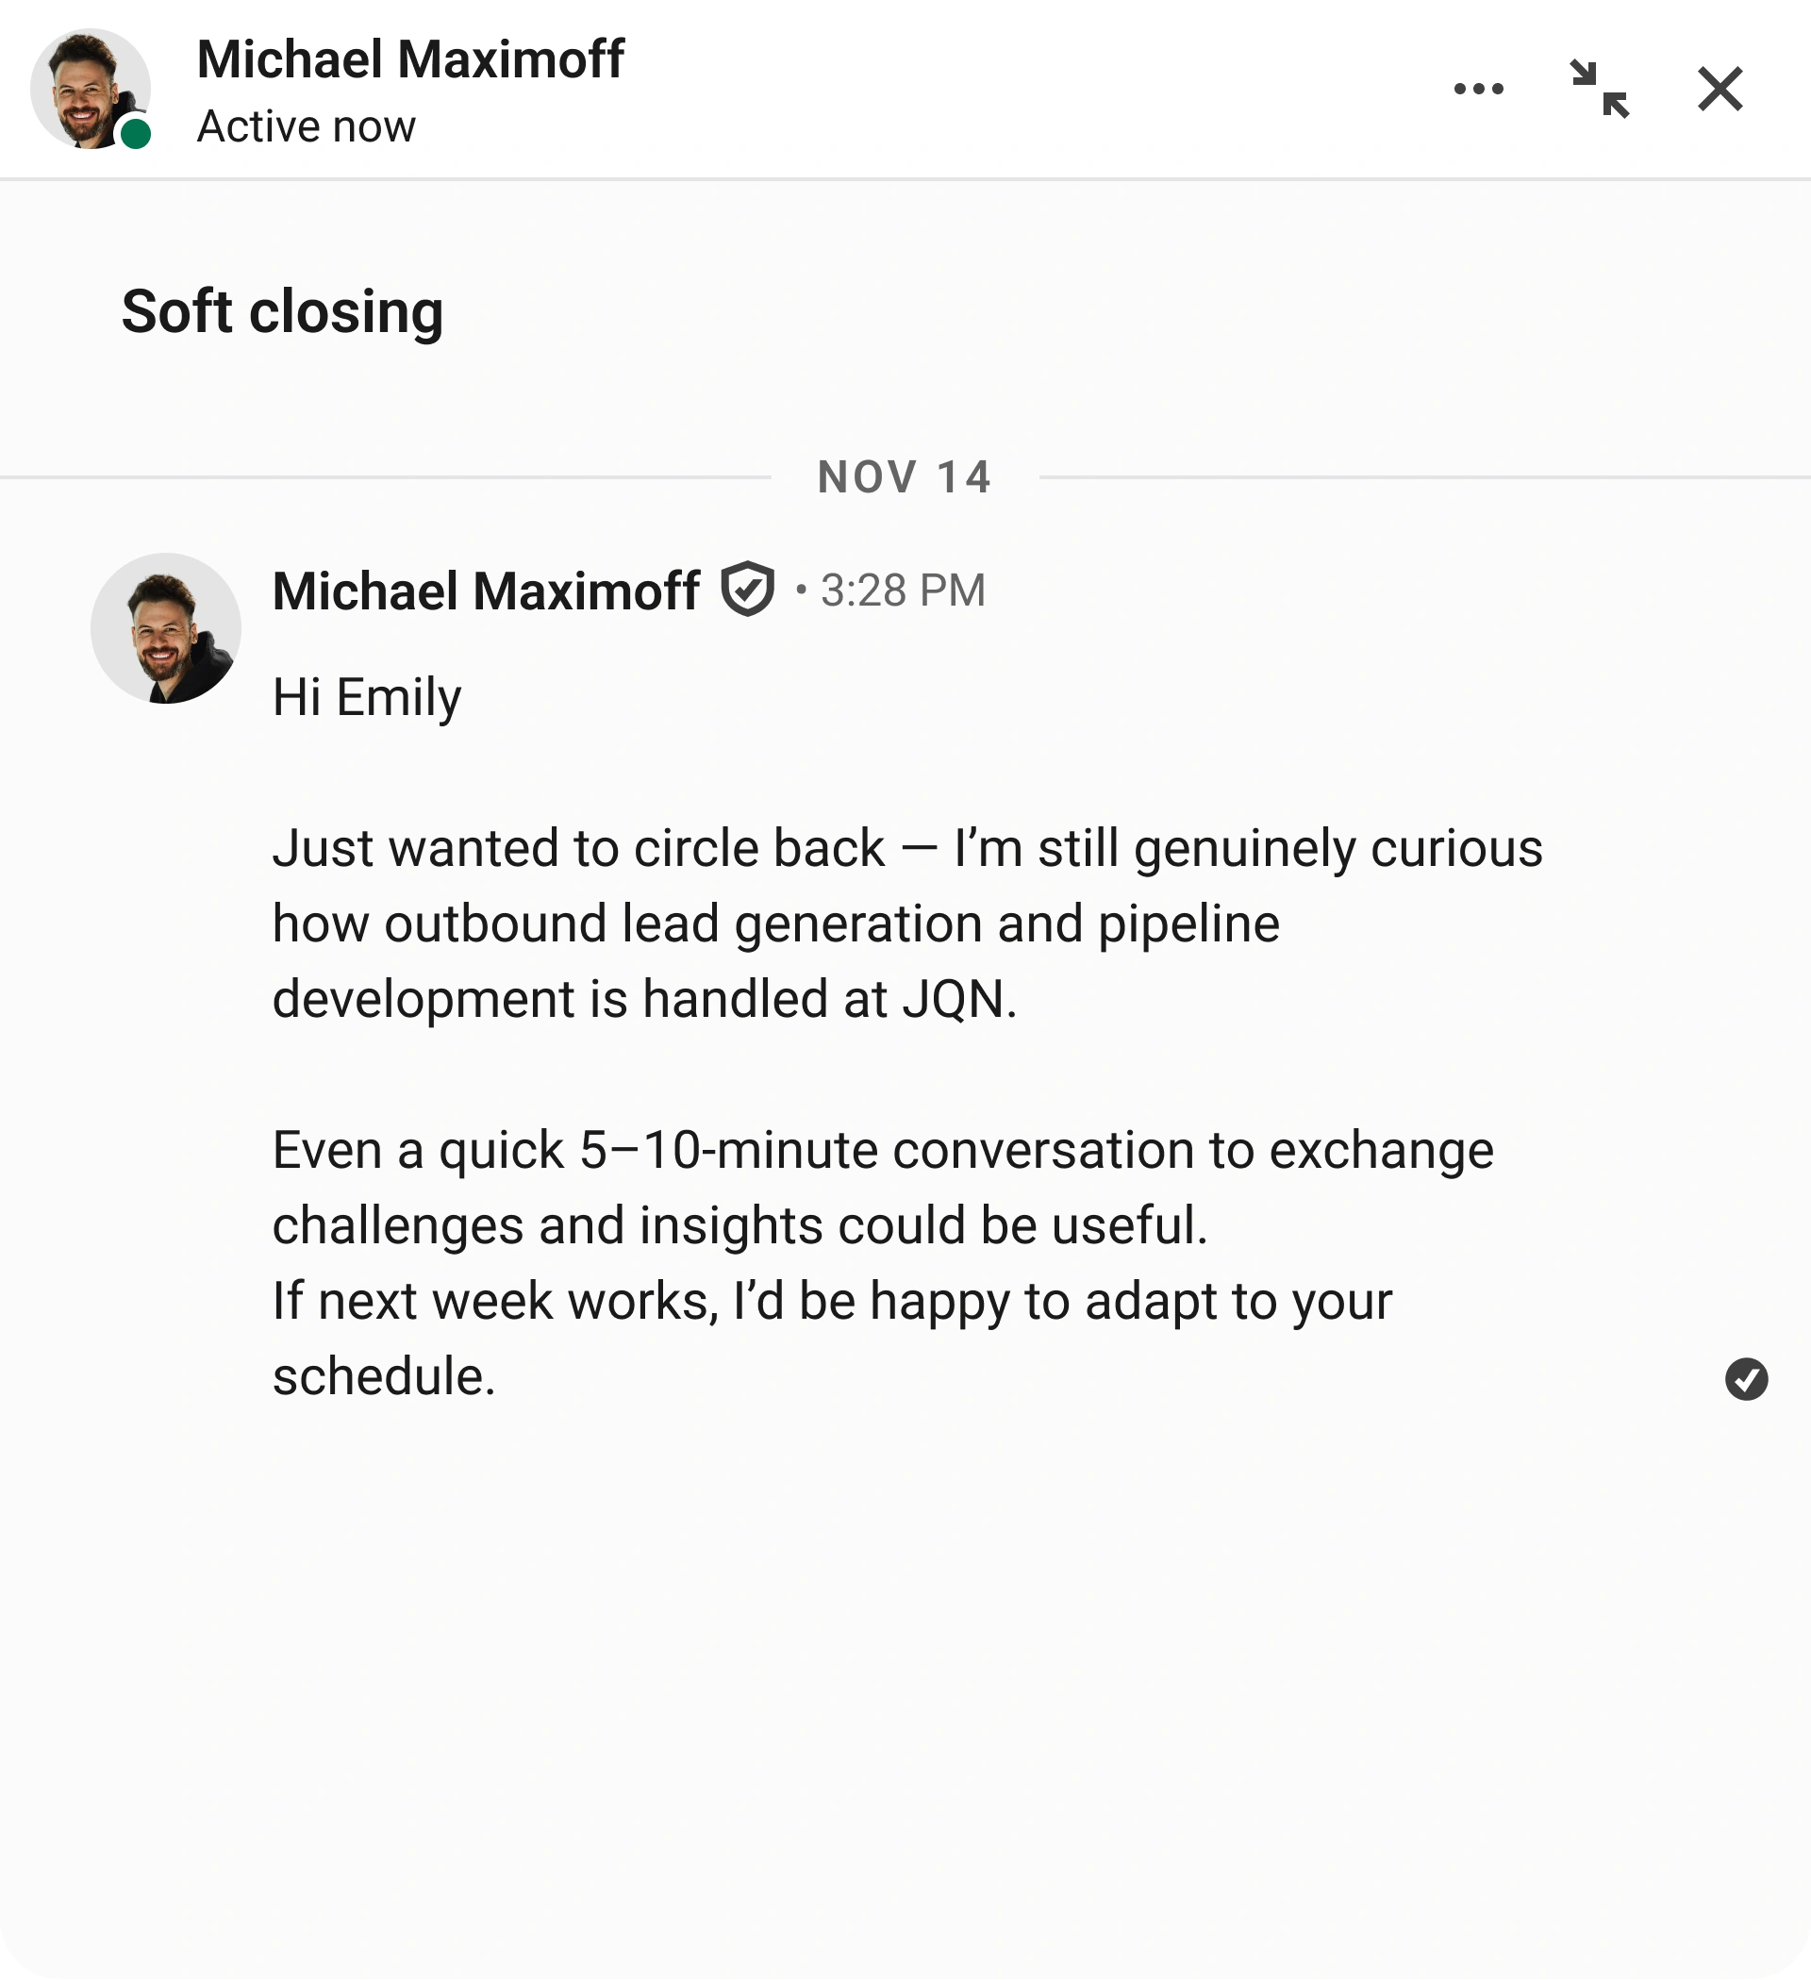
Task: Select the Soft closing conversation subject
Action: (283, 312)
